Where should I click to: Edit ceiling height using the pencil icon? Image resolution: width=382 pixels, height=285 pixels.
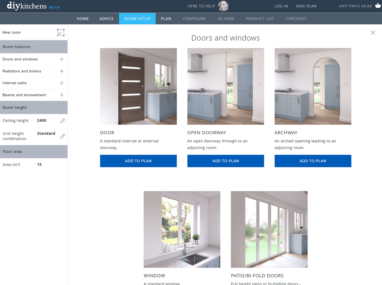coord(62,121)
